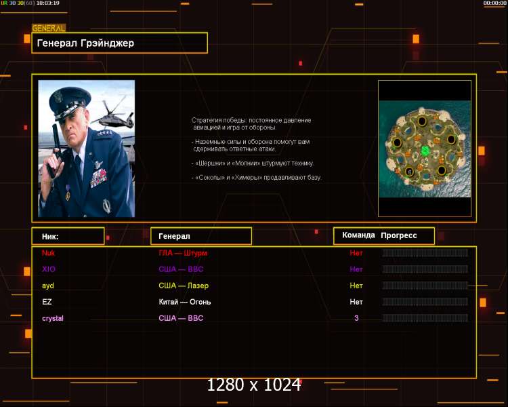Click the green center marker on the minimap
Viewport: 508px width, 407px height.
click(x=425, y=150)
